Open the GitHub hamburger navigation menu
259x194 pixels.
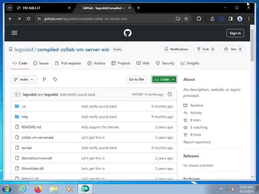[14, 33]
